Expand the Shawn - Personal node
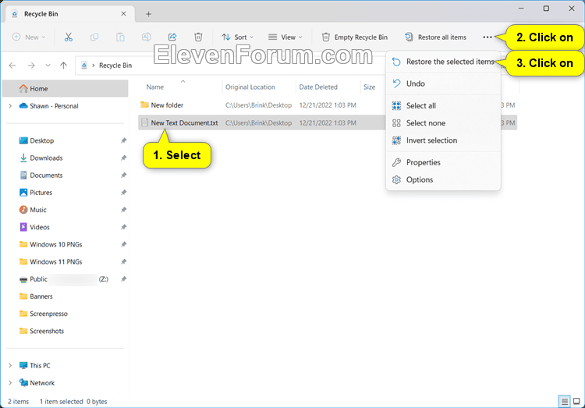585x408 pixels. [x=10, y=106]
